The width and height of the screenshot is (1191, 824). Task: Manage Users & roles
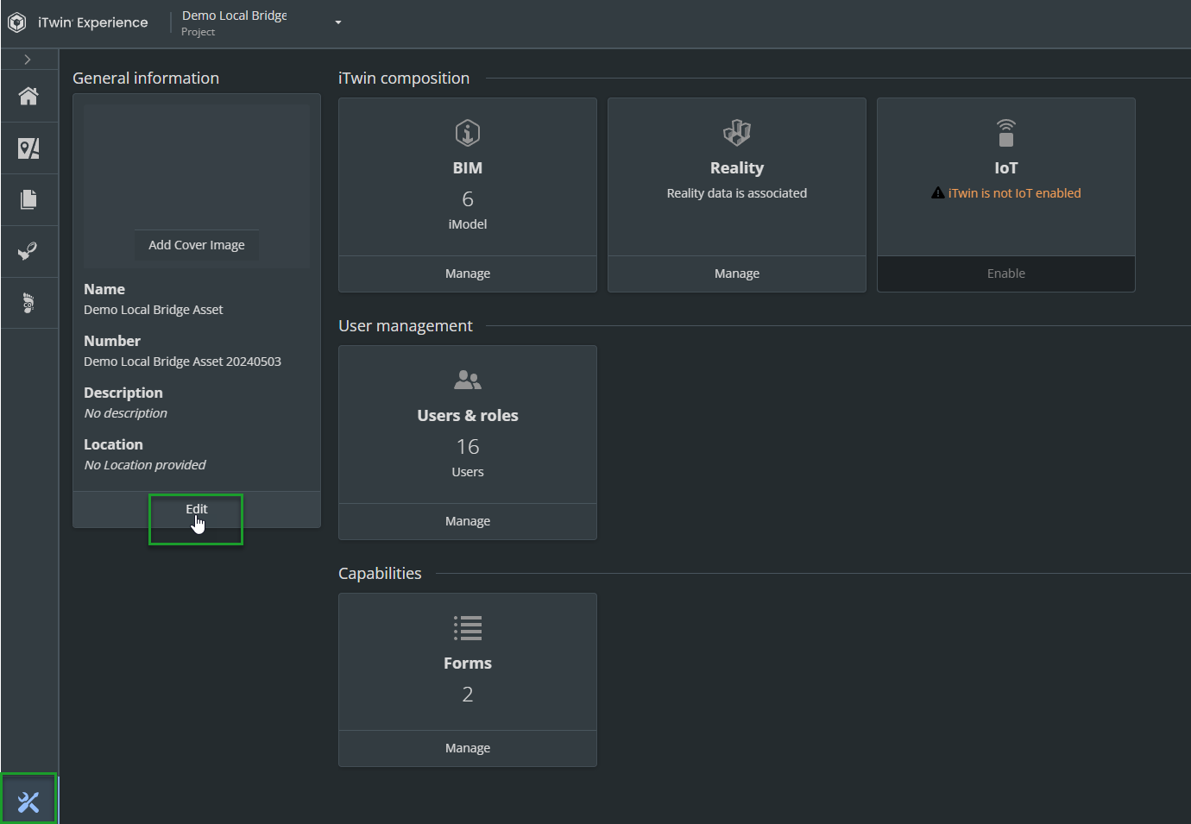click(x=468, y=521)
